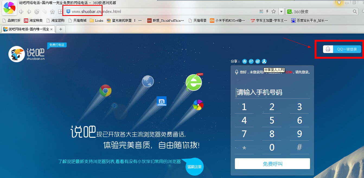Viewport: 364px width, 178px height.
Task: Dial digit 7 on the keypad
Action: point(244,134)
